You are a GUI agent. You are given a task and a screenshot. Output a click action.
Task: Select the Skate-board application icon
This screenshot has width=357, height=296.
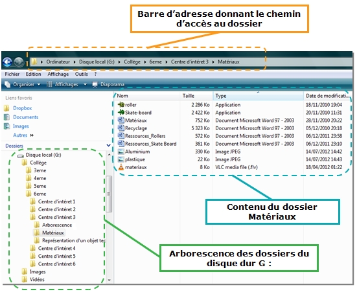[x=121, y=113]
